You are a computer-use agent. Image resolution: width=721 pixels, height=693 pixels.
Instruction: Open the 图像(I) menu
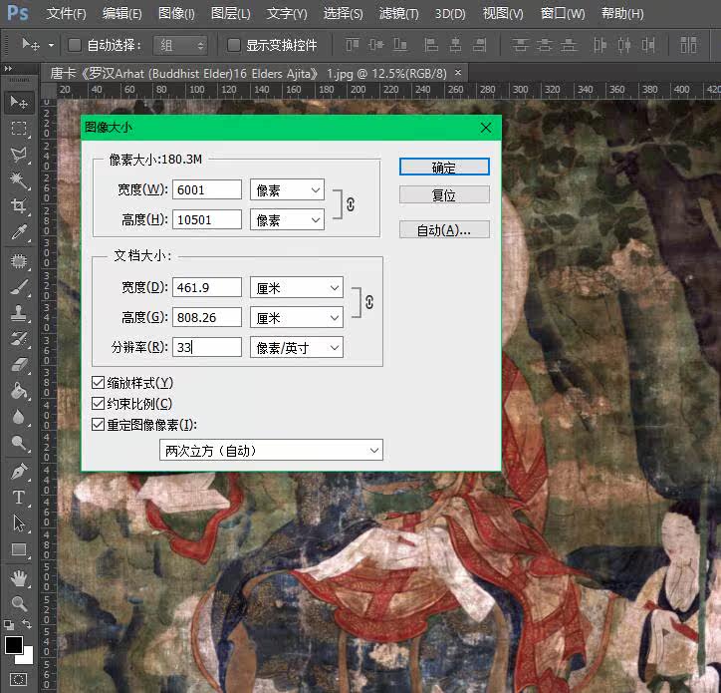[176, 13]
